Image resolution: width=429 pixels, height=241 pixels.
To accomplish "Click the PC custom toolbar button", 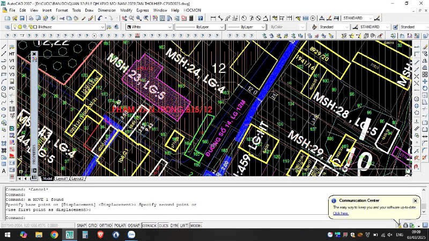I will pyautogui.click(x=12, y=88).
